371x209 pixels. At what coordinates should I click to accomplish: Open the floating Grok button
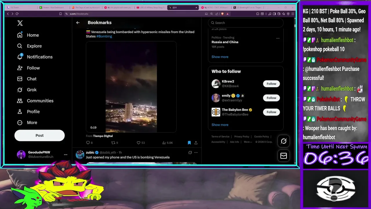pos(283,141)
